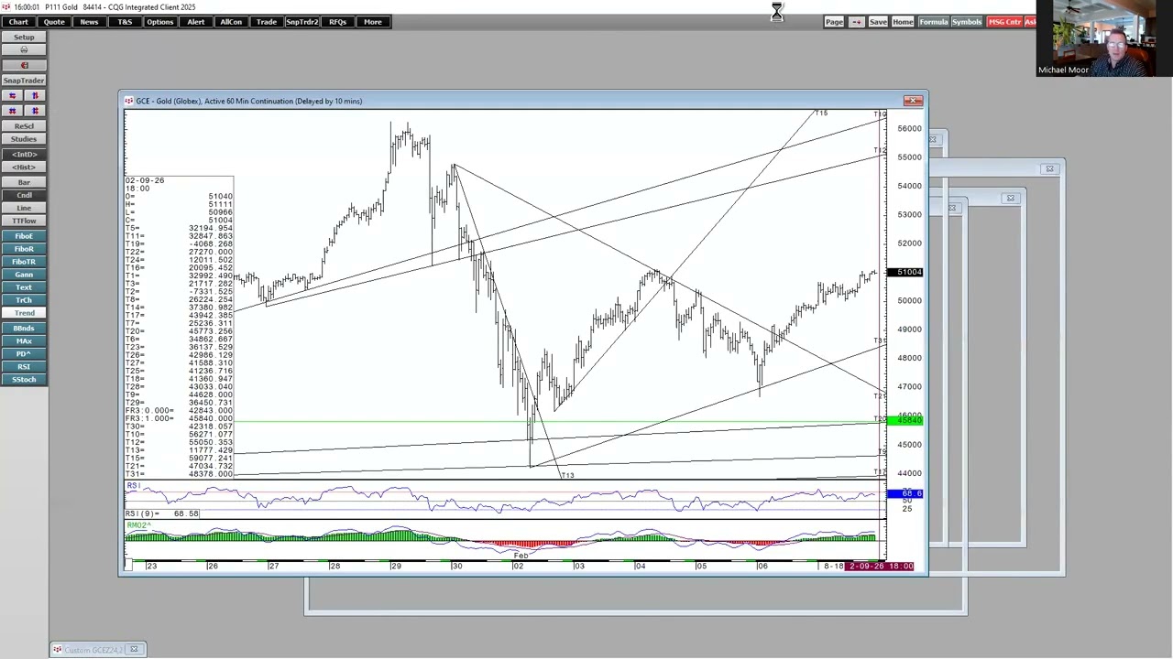Select the FiboTR drawing tool

pos(24,262)
